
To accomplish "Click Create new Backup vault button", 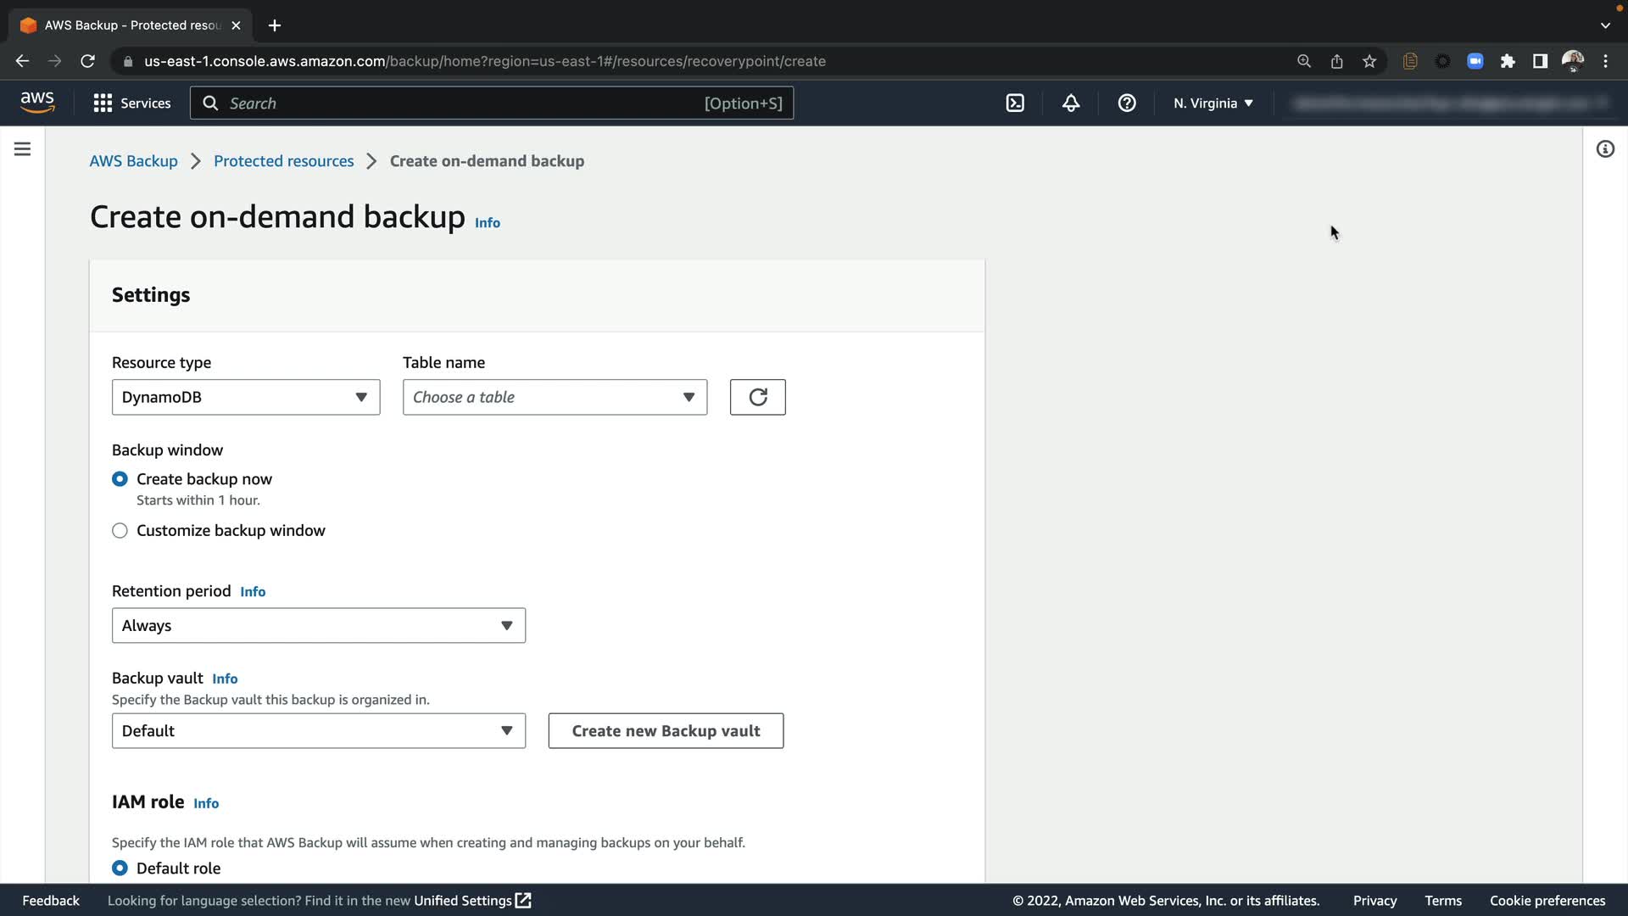I will [x=666, y=731].
